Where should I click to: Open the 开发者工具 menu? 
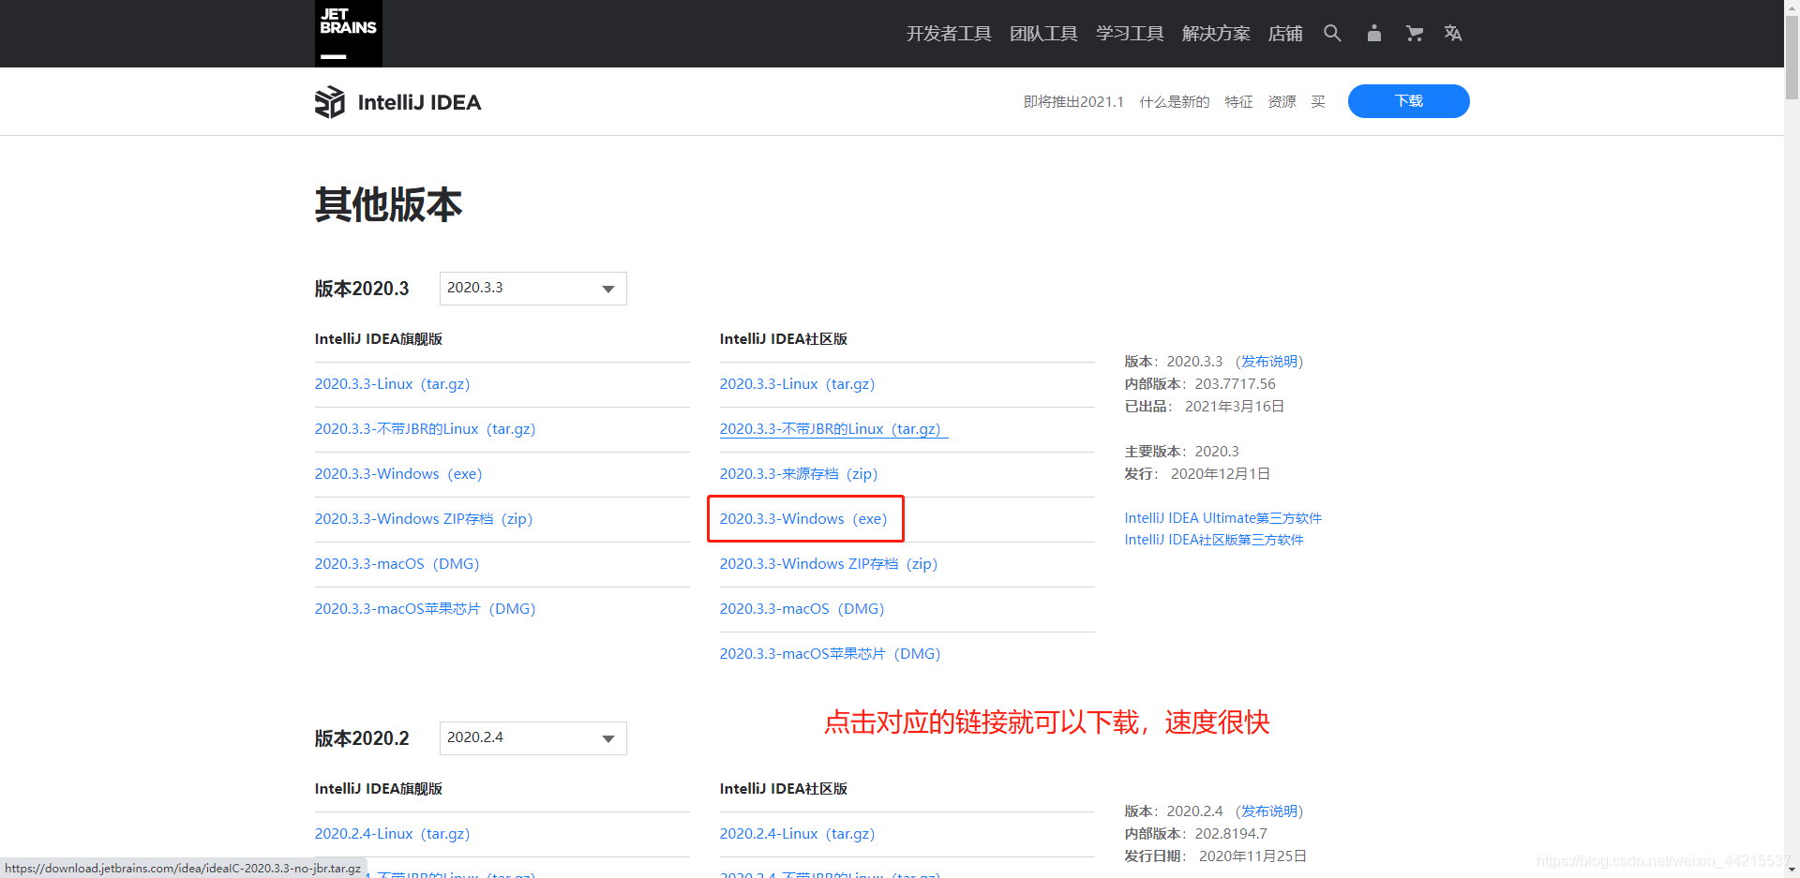(x=949, y=34)
